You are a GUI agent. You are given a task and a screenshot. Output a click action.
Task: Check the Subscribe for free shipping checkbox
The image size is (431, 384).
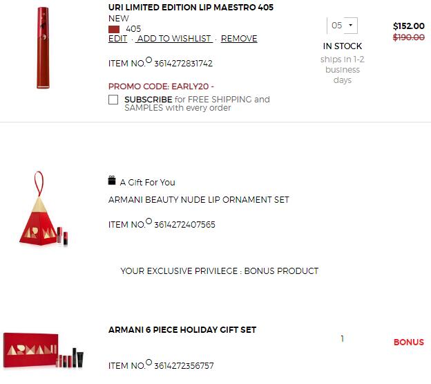tap(113, 100)
